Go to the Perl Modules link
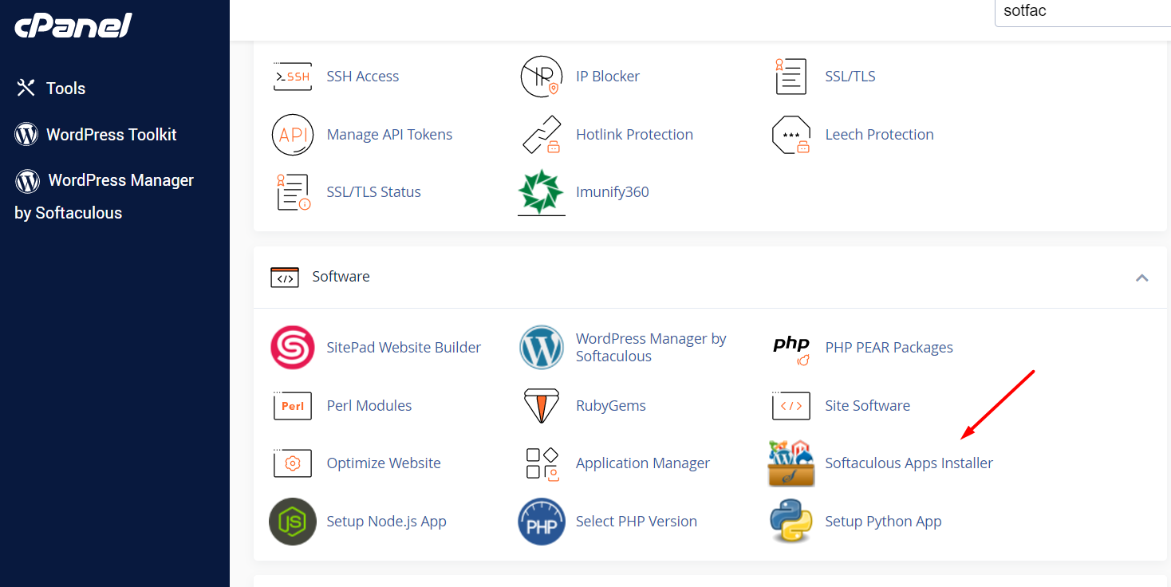This screenshot has height=587, width=1171. pyautogui.click(x=369, y=406)
